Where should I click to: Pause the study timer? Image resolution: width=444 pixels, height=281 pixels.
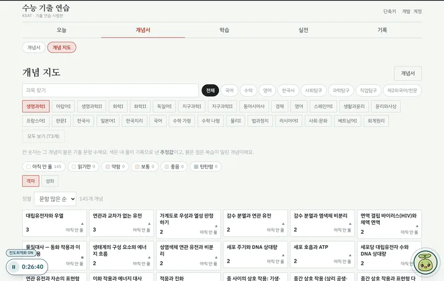click(14, 267)
